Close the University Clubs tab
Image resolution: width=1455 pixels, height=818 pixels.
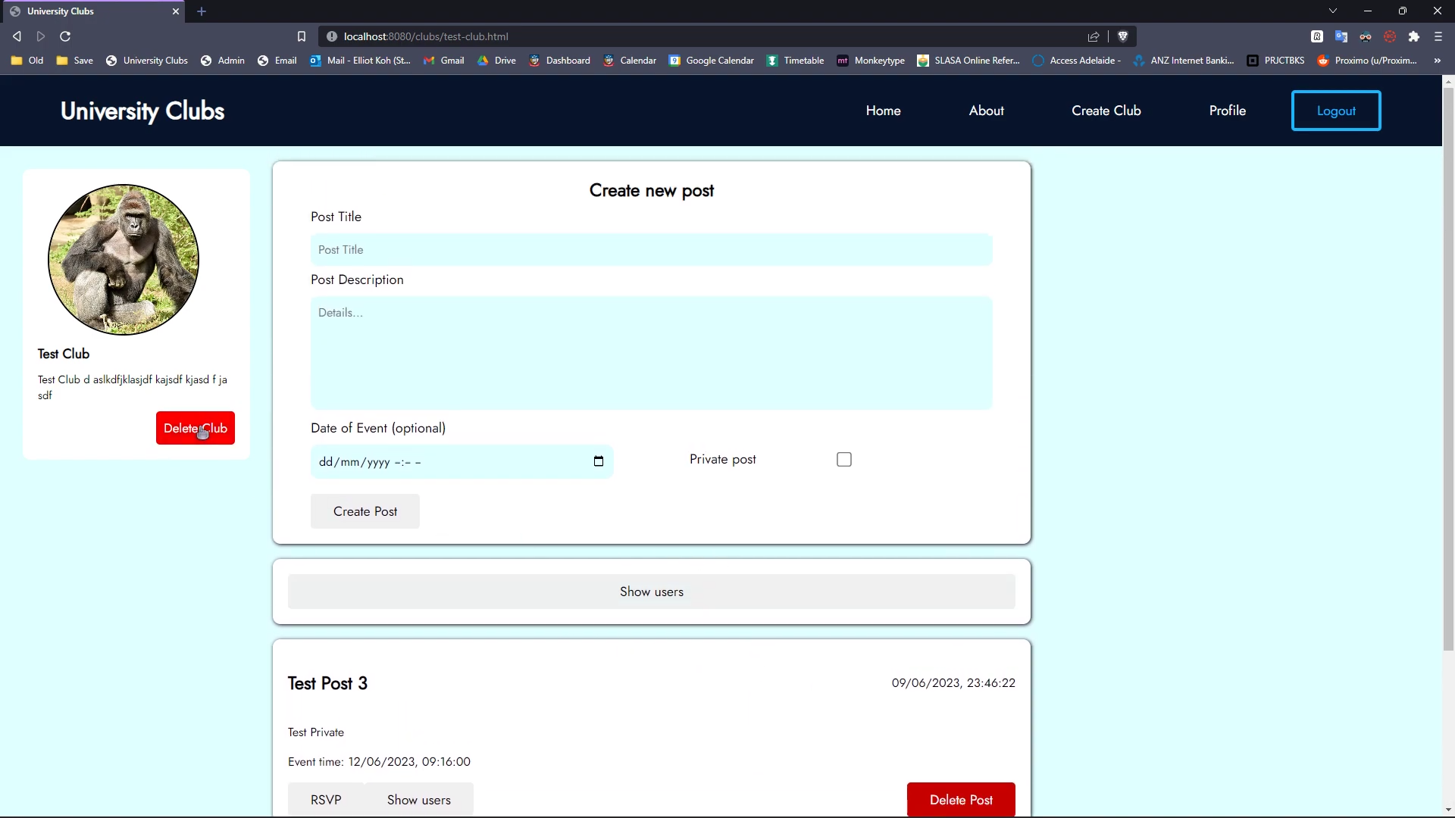(176, 11)
